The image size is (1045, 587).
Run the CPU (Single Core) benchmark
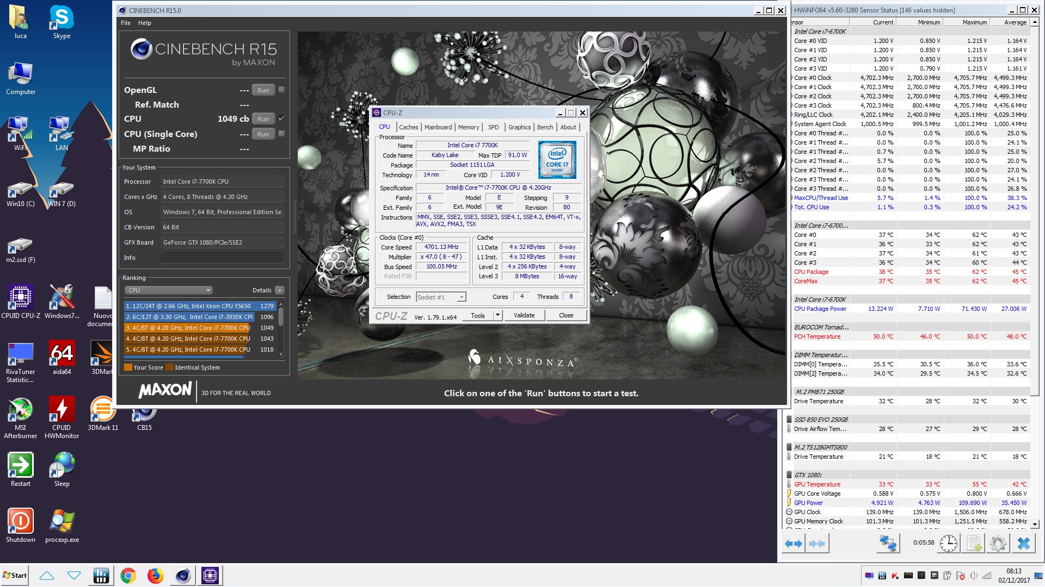click(x=263, y=134)
